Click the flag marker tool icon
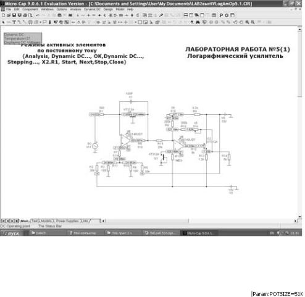Viewport: 305px width, 297px height. tap(44, 22)
